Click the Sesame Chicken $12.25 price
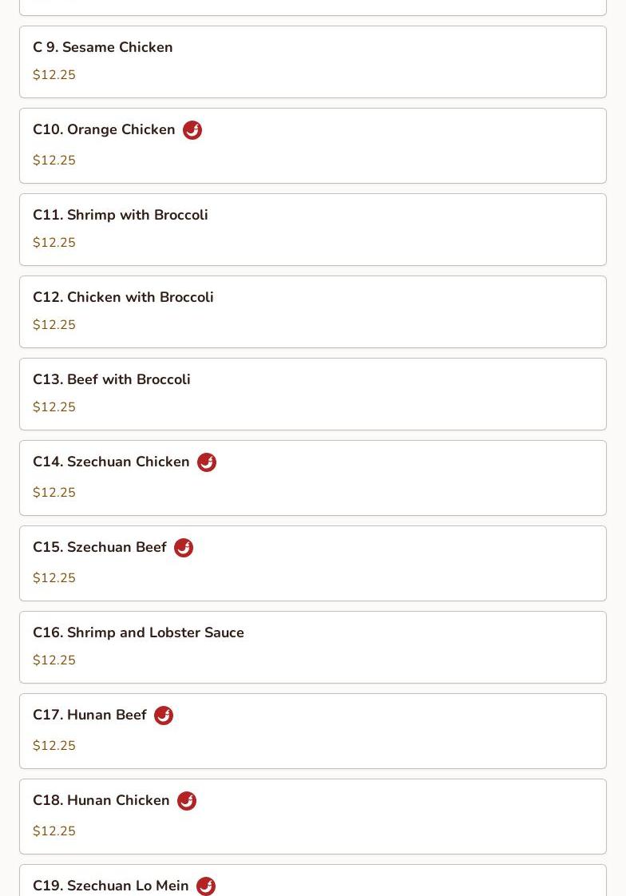626x896 pixels. [x=54, y=75]
